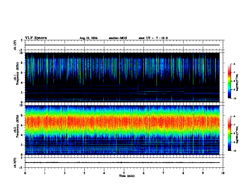Click the "VLF Spectra" plot title
Viewport: 251px width, 194px height.
coord(36,38)
